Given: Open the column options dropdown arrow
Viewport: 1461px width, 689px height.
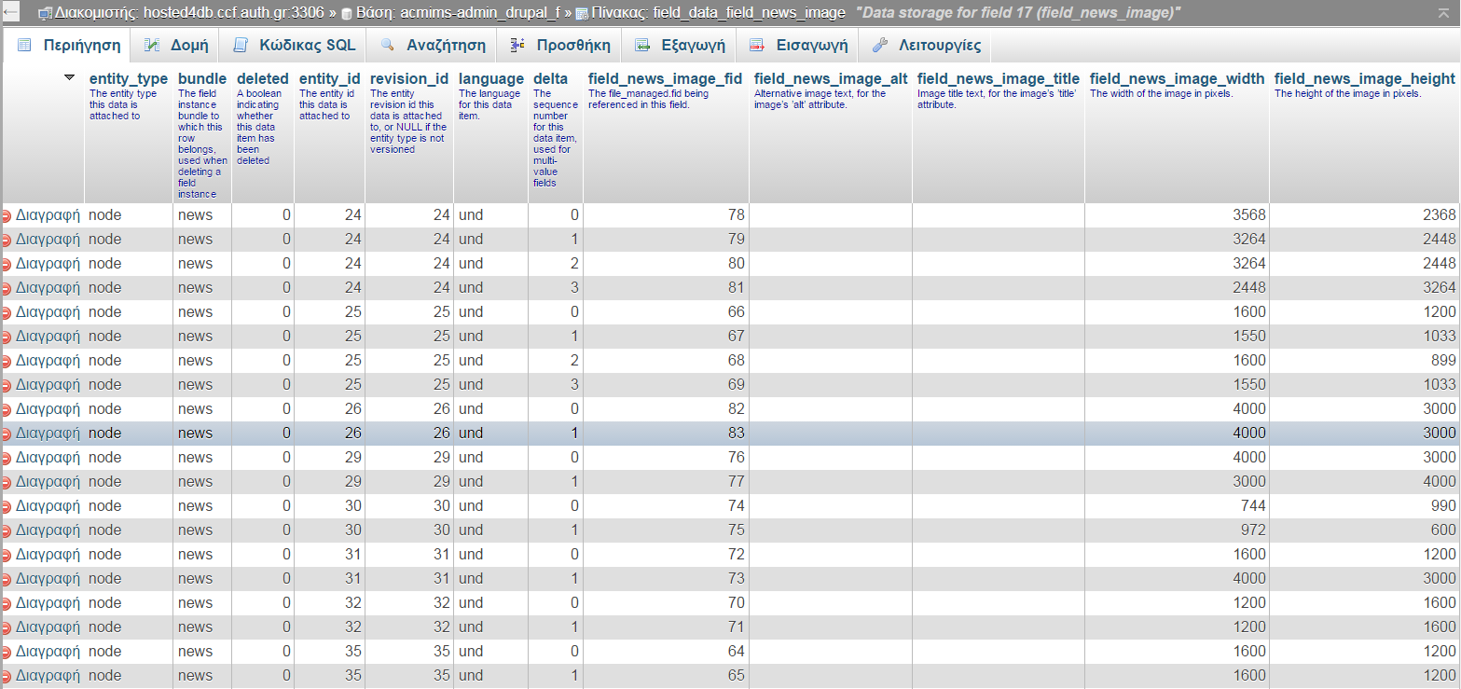Looking at the screenshot, I should coord(69,77).
